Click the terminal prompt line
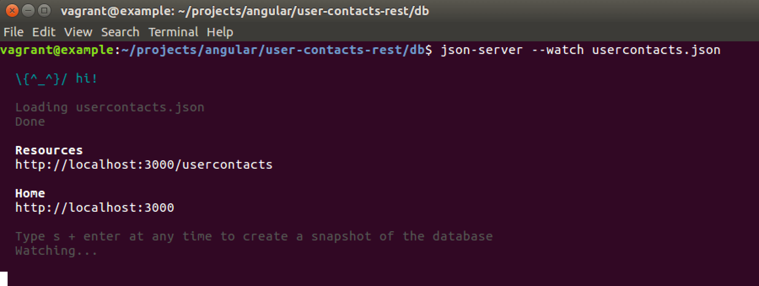The width and height of the screenshot is (759, 286). pos(211,50)
